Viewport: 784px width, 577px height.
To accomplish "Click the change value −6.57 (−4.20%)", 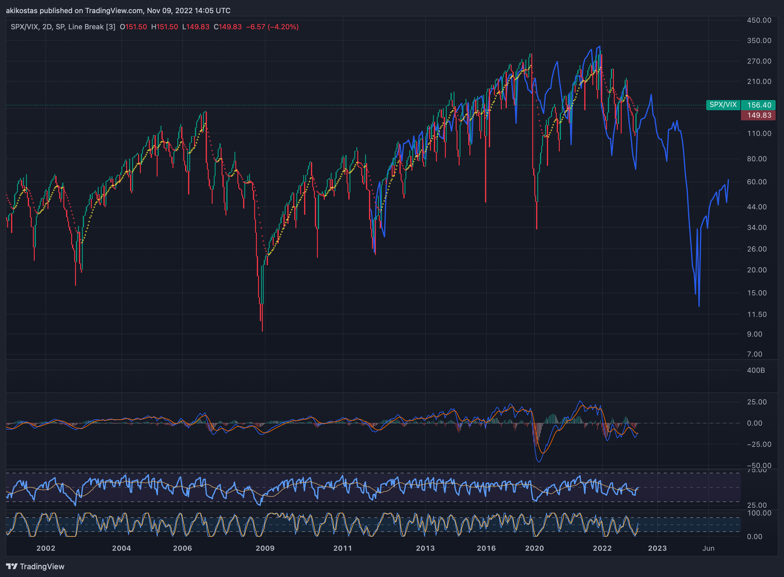I will [x=272, y=27].
